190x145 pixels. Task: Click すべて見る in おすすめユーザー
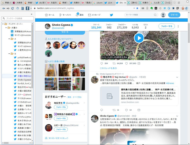(77, 97)
